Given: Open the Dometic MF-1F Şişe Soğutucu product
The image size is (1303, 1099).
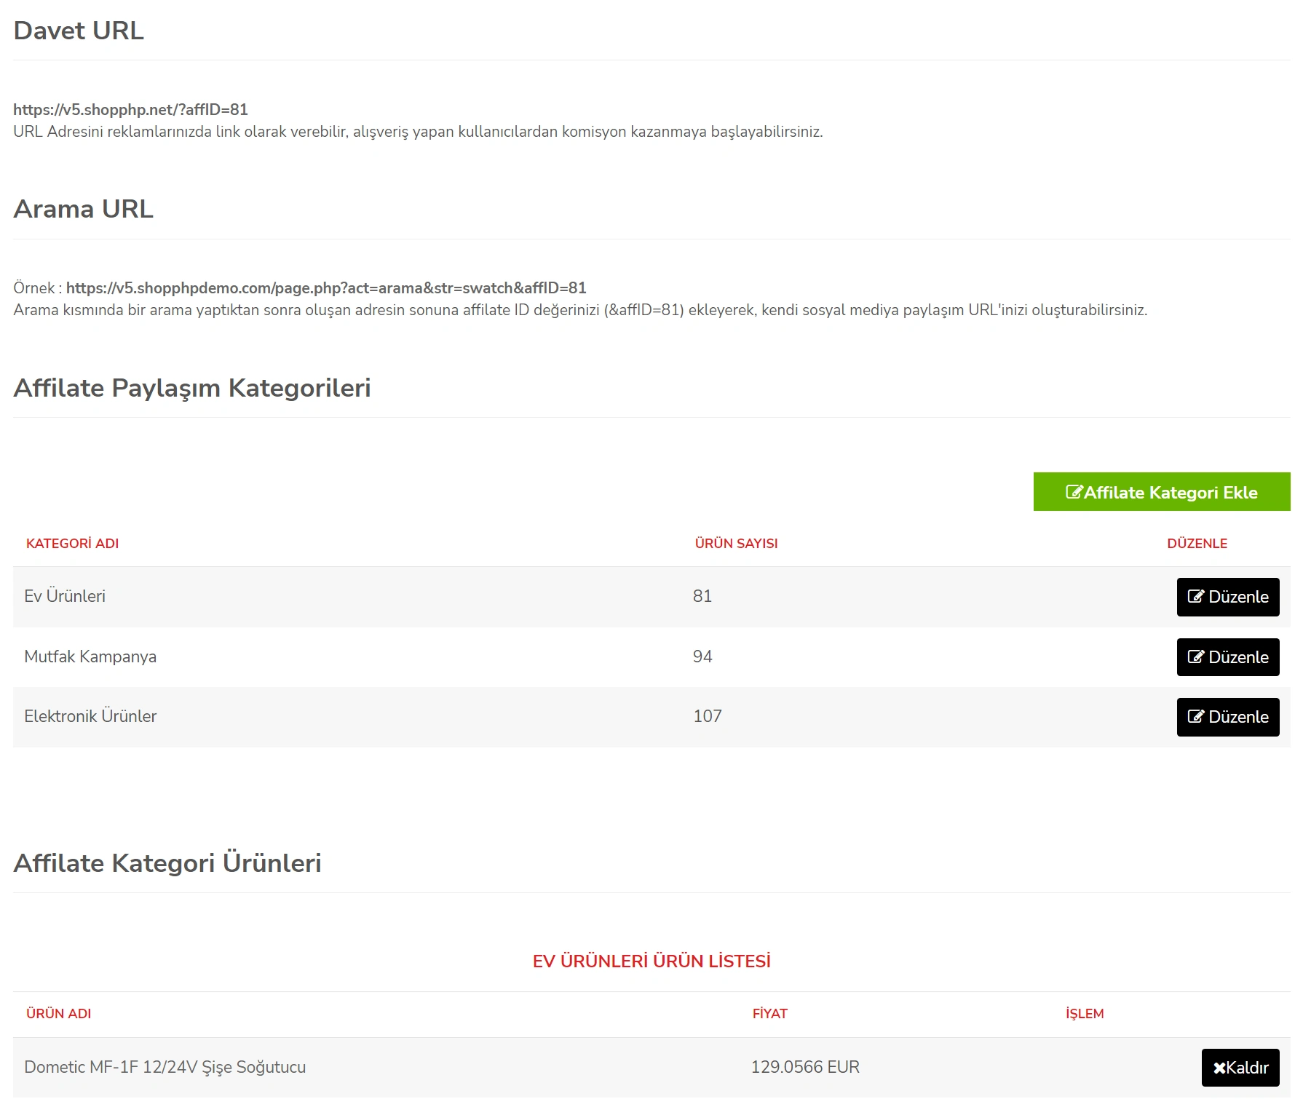Looking at the screenshot, I should click(x=165, y=1067).
